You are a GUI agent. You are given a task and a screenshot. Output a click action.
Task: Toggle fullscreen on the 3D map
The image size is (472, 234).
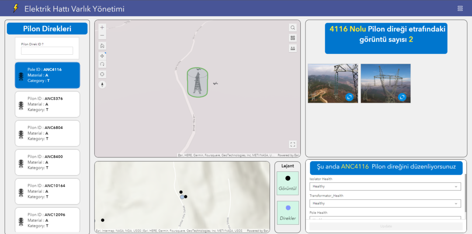(x=292, y=144)
